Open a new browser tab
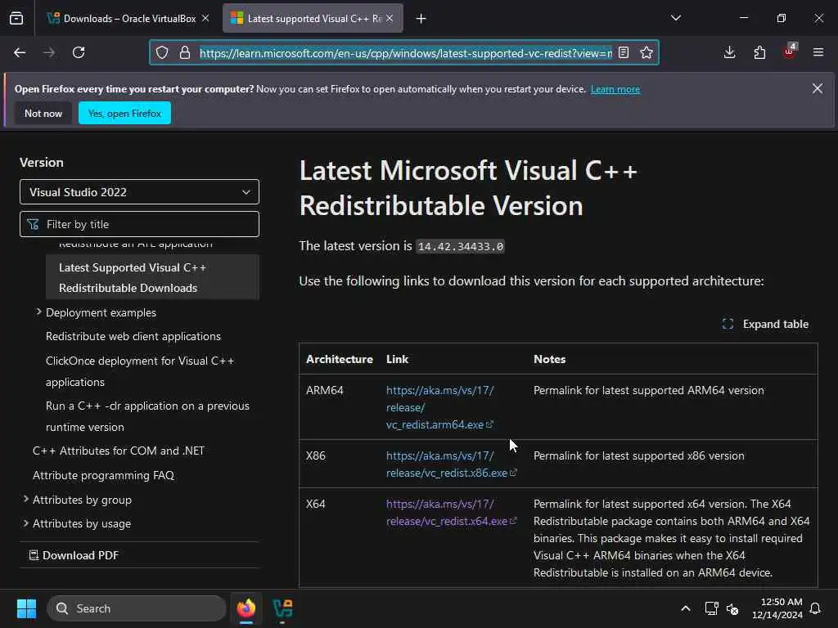 pyautogui.click(x=421, y=19)
